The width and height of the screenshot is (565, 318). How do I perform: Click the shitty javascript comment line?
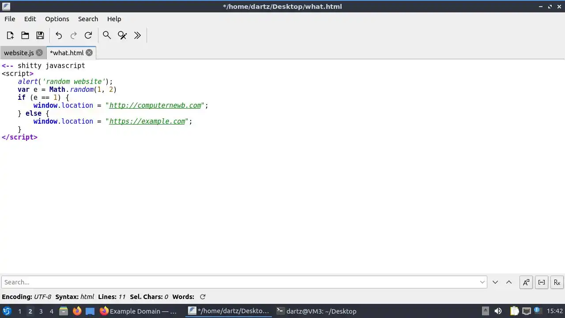pyautogui.click(x=43, y=66)
